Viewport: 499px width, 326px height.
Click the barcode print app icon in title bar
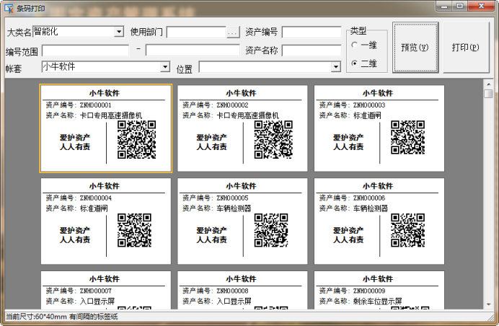[8, 7]
